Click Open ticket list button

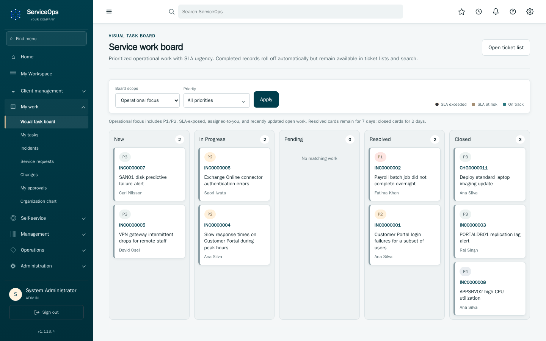point(506,48)
